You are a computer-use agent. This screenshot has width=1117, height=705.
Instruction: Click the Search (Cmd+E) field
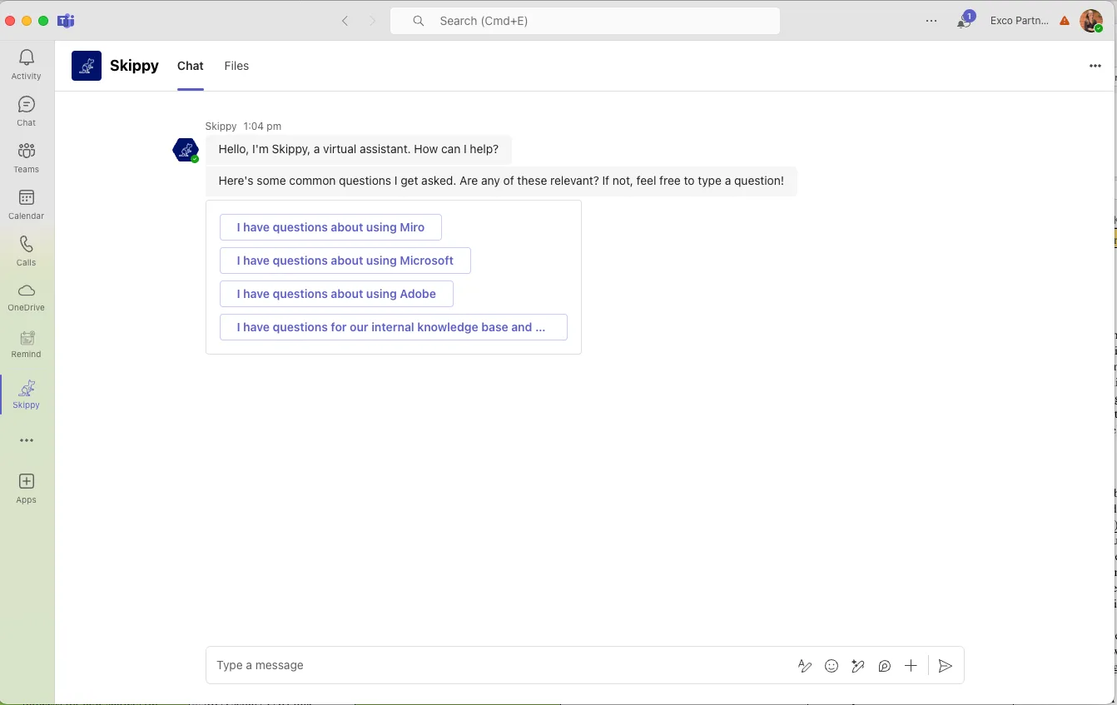(x=585, y=21)
